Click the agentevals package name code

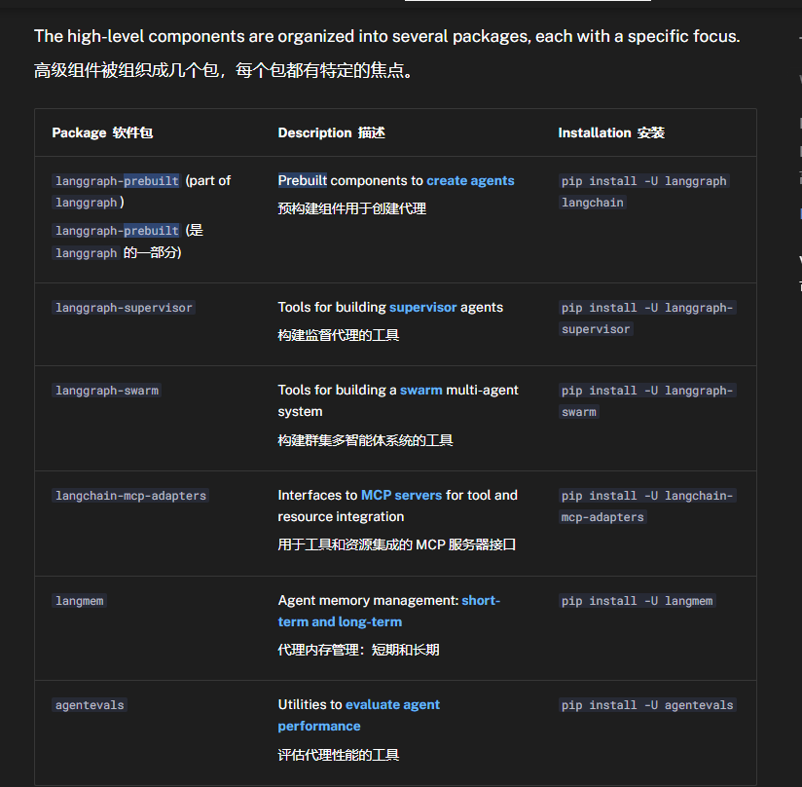click(90, 705)
